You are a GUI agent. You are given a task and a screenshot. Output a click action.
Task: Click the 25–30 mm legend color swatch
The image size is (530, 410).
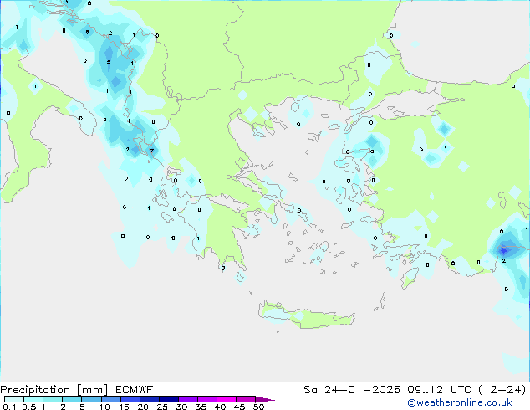point(168,399)
